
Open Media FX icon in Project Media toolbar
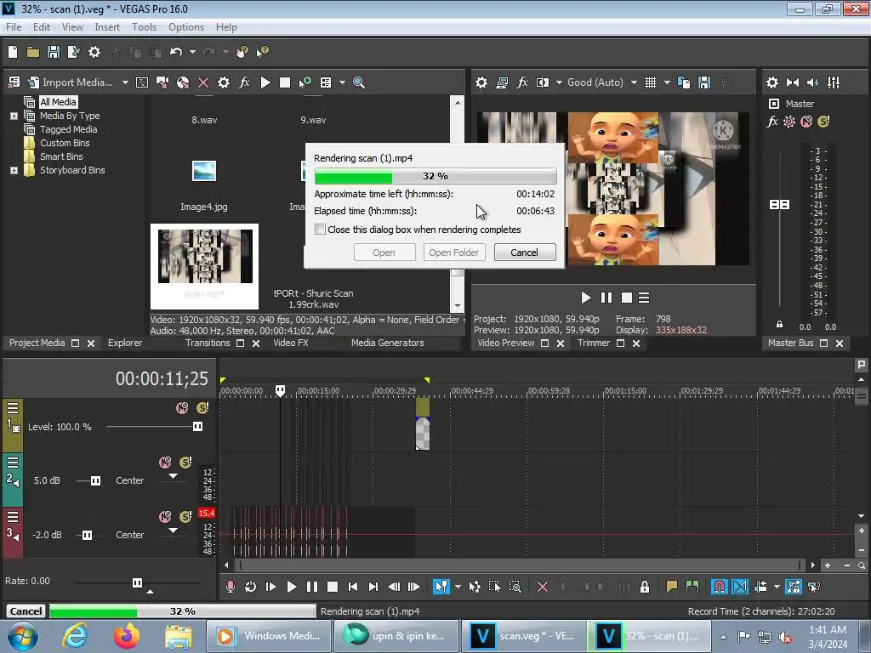pyautogui.click(x=244, y=82)
